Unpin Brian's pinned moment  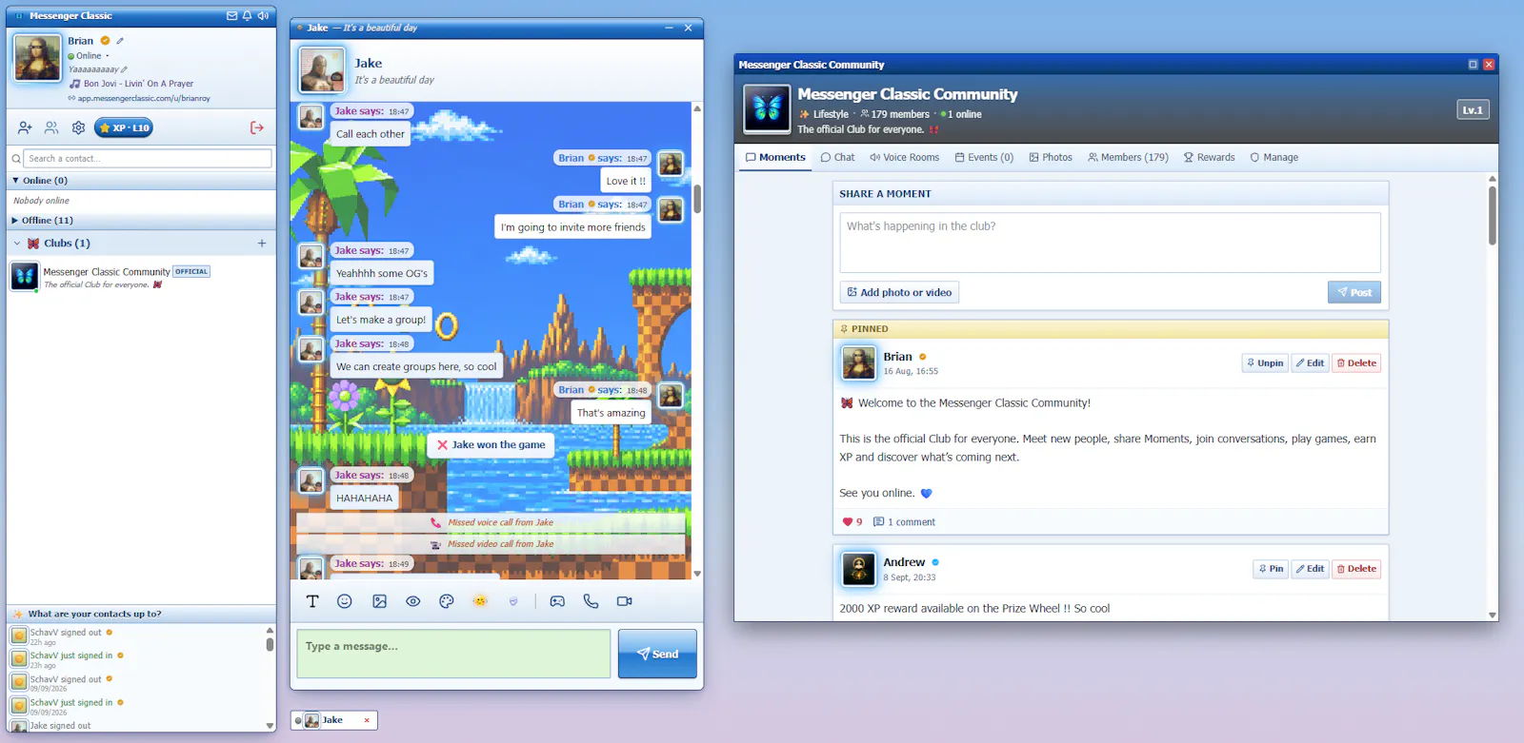[1265, 363]
